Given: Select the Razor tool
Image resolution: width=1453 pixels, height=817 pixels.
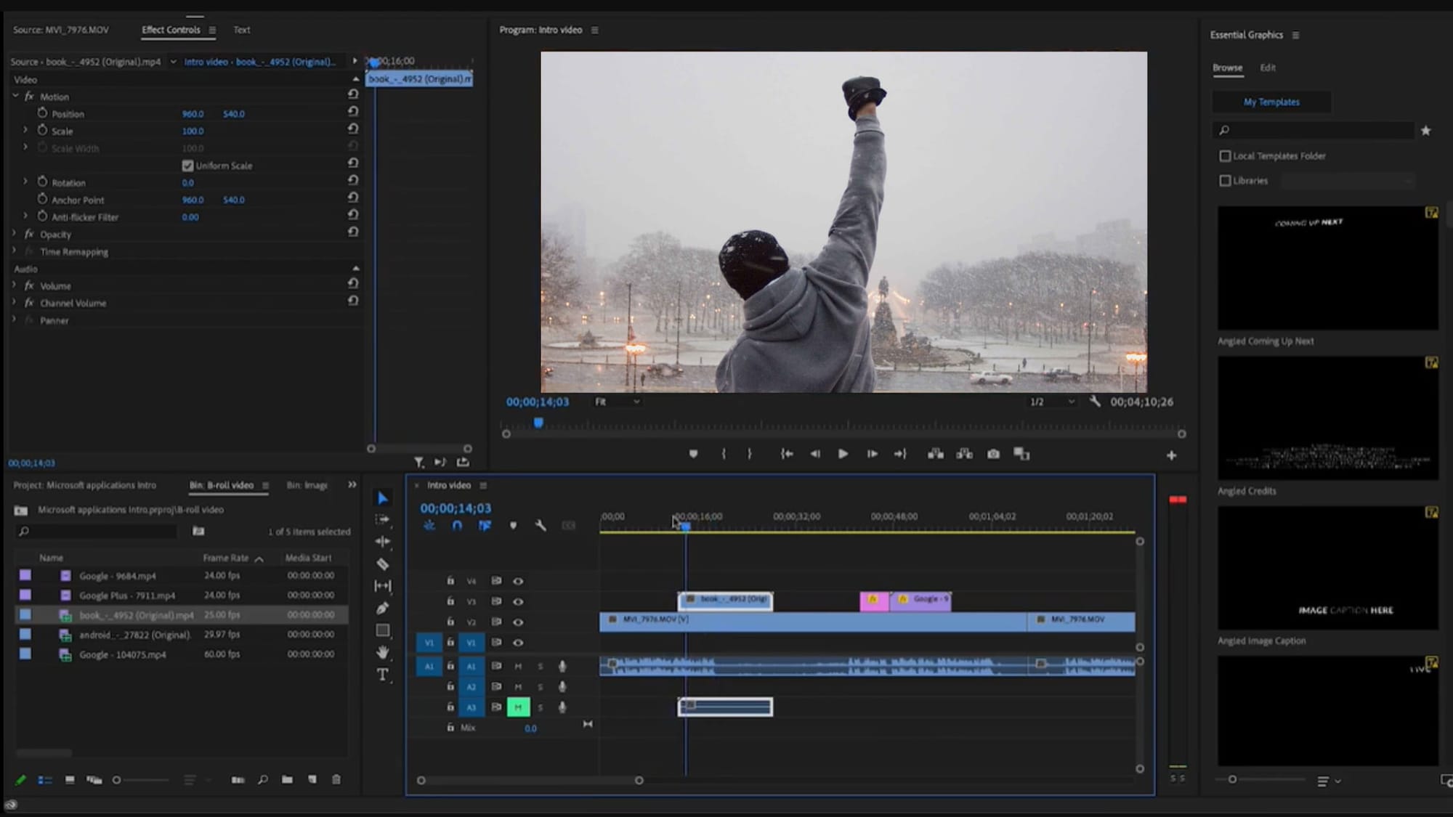Looking at the screenshot, I should coord(382,564).
